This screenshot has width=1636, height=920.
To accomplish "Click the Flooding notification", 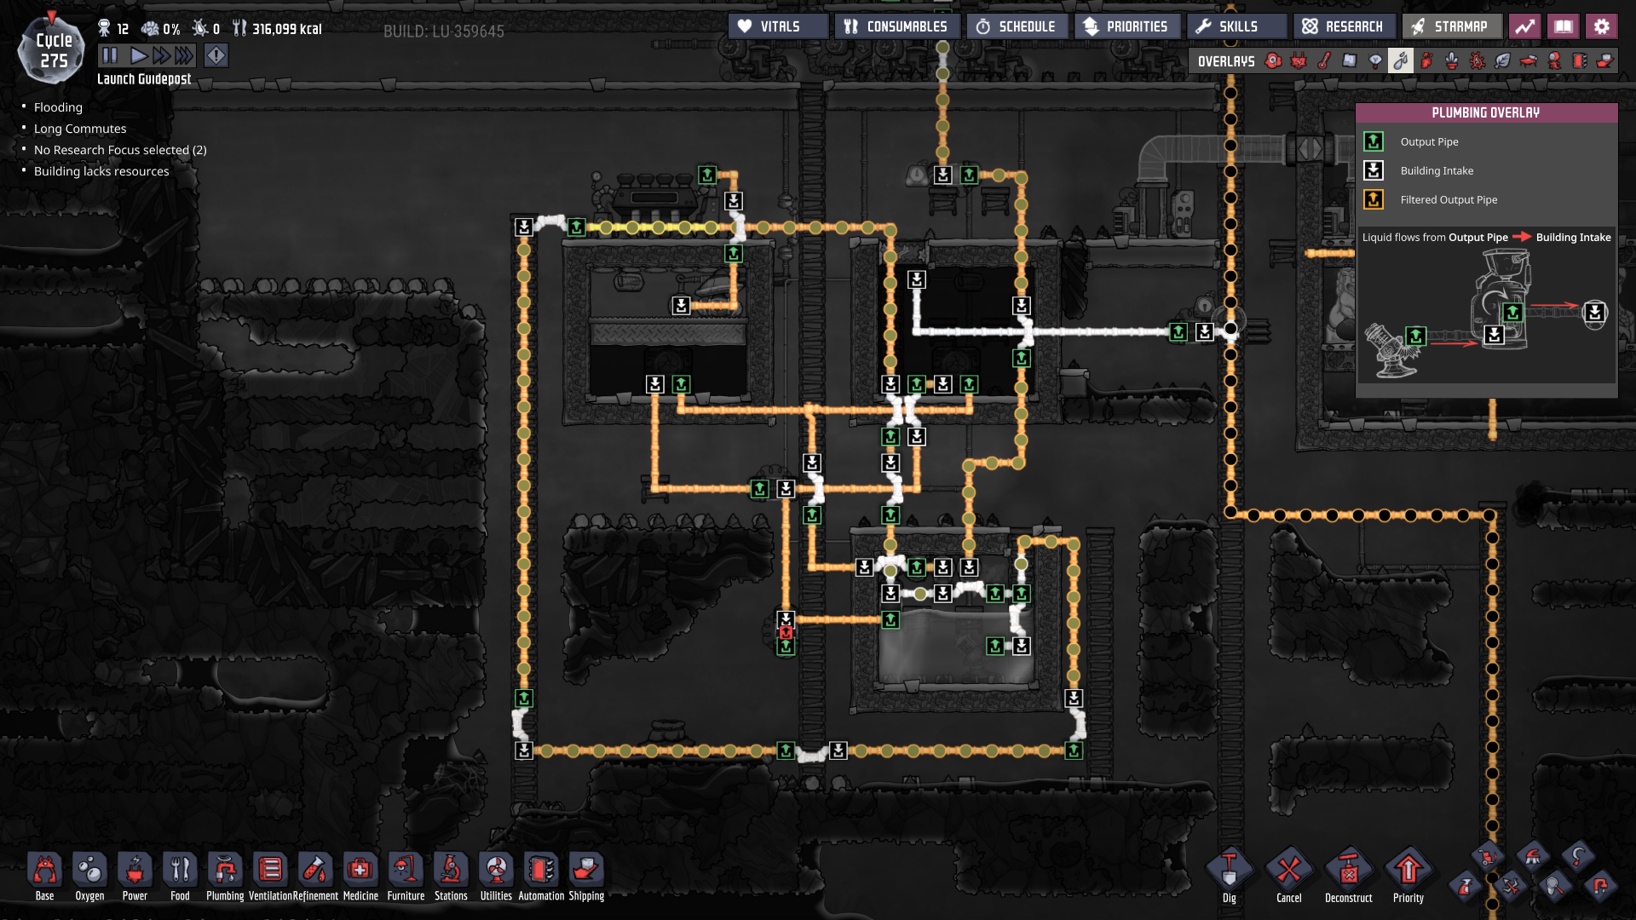I will point(58,107).
